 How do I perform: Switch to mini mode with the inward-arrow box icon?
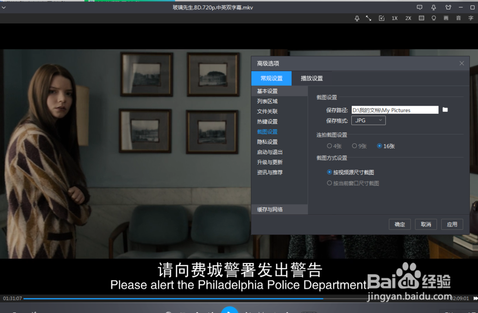click(x=381, y=18)
